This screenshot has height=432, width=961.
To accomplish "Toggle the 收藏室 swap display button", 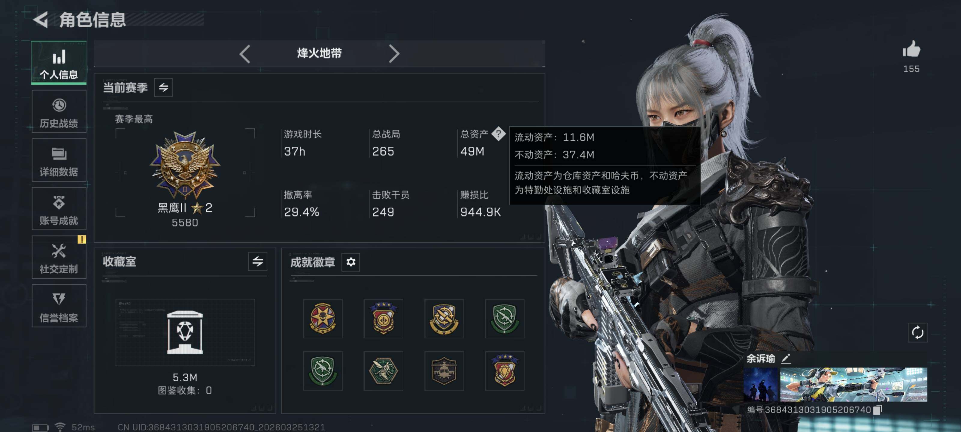I will pyautogui.click(x=257, y=261).
